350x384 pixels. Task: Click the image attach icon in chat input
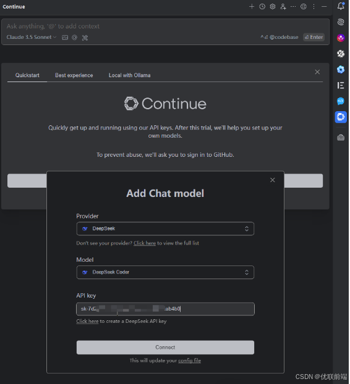click(65, 38)
